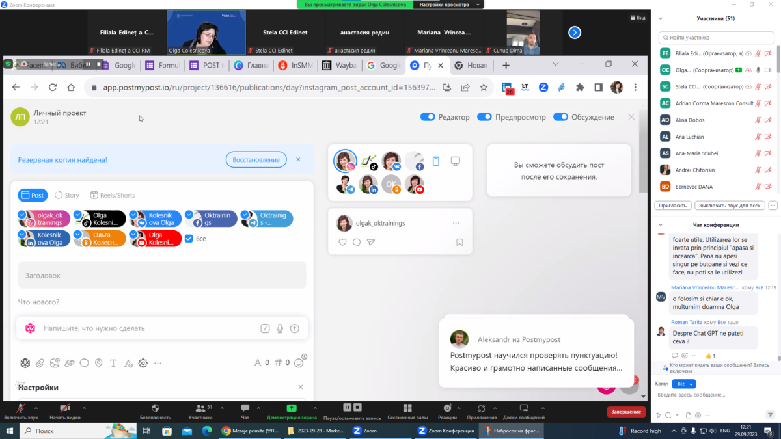Click the Пригласить button

(672, 205)
